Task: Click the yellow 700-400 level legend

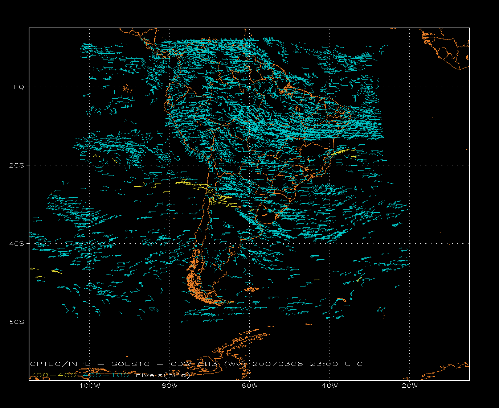Action: (53, 375)
